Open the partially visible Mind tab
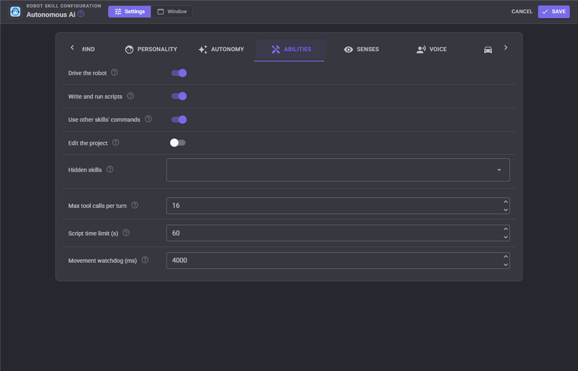This screenshot has height=371, width=578. point(89,49)
